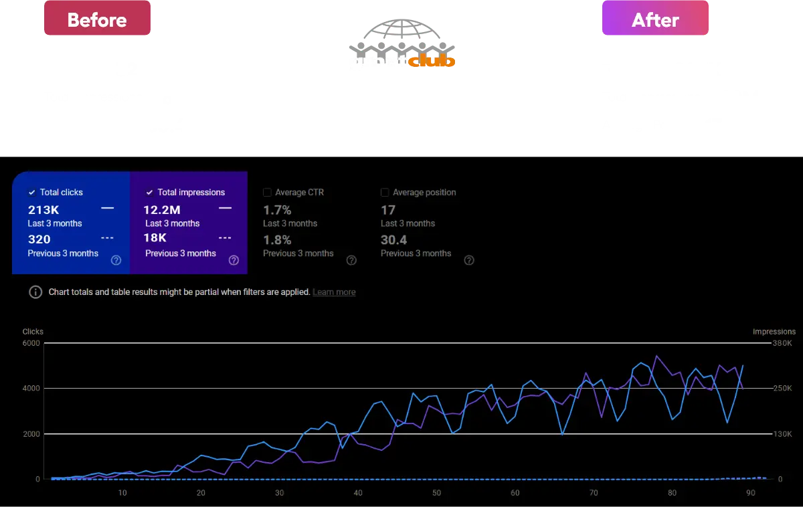The width and height of the screenshot is (803, 507).
Task: Uncheck the Total impressions checkbox
Action: click(149, 193)
